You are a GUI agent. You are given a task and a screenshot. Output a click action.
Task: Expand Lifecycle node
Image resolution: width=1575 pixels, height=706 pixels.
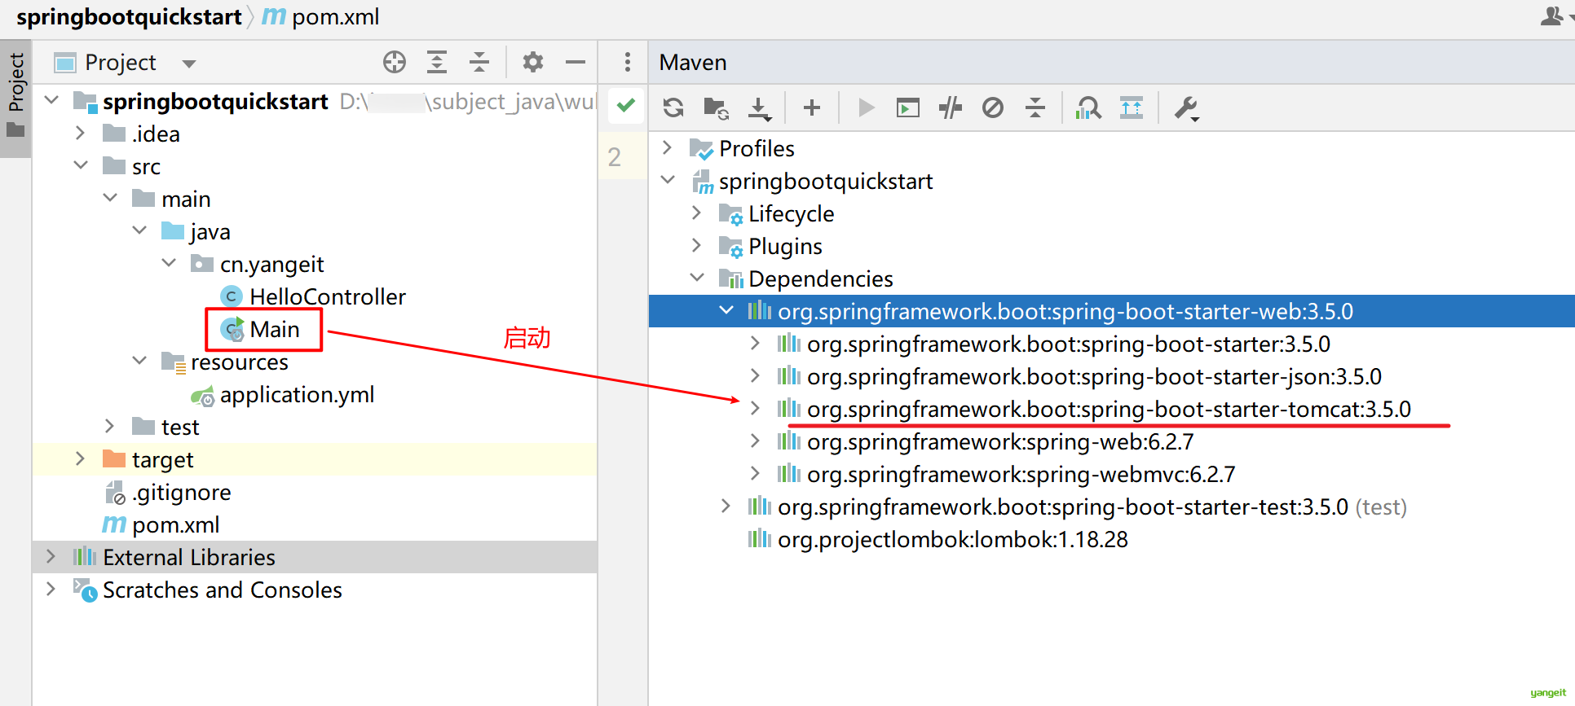(x=696, y=213)
